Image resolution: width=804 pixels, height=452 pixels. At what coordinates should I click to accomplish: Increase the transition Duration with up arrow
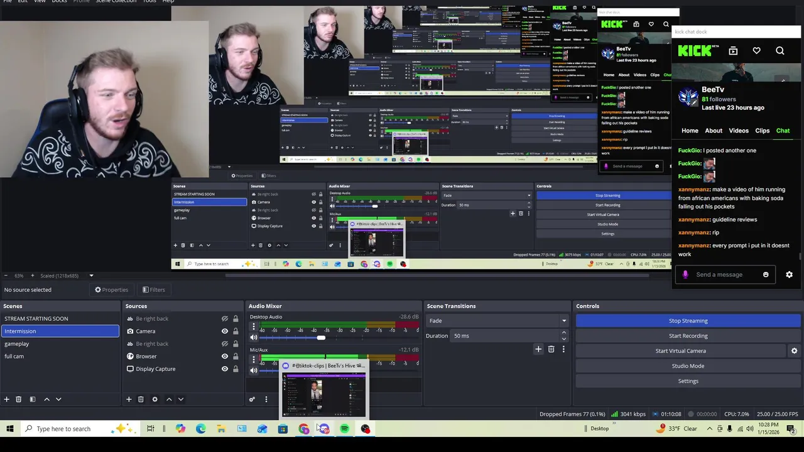563,333
